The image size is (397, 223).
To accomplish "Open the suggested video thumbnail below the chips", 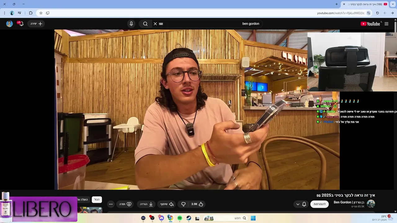I will point(90,210).
